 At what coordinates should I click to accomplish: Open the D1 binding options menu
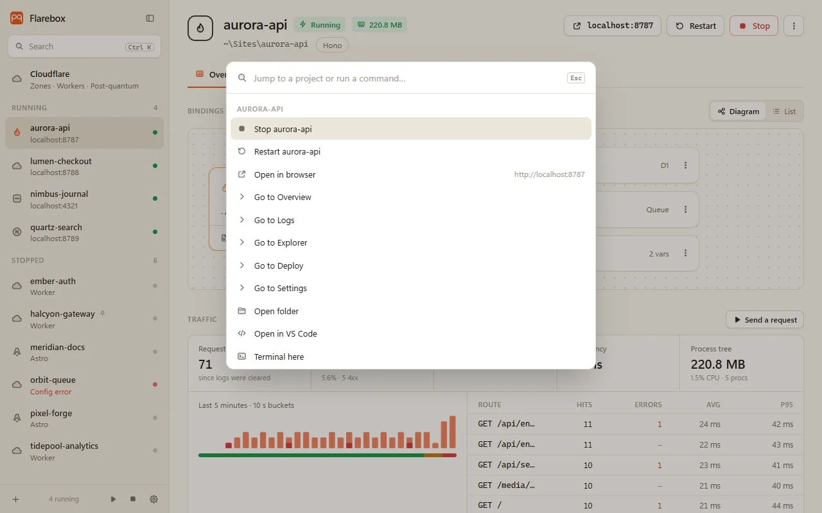685,165
